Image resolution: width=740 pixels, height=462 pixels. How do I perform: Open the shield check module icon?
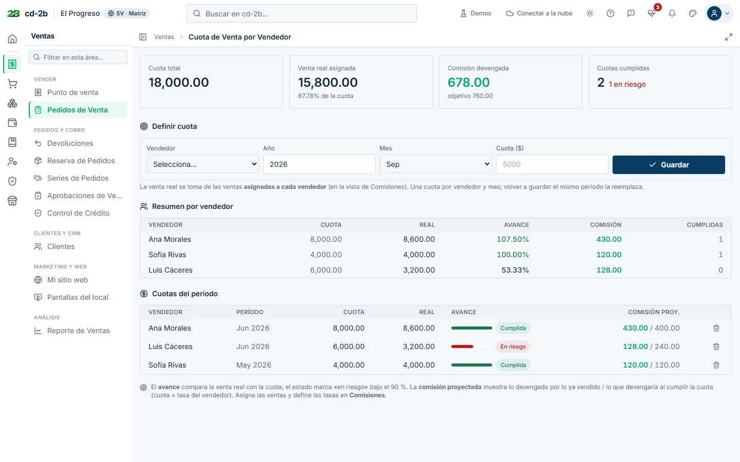click(x=12, y=181)
